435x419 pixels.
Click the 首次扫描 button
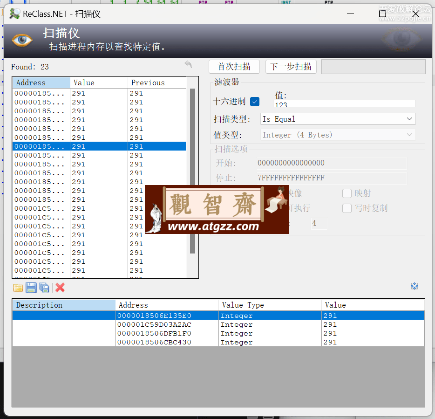tap(234, 67)
